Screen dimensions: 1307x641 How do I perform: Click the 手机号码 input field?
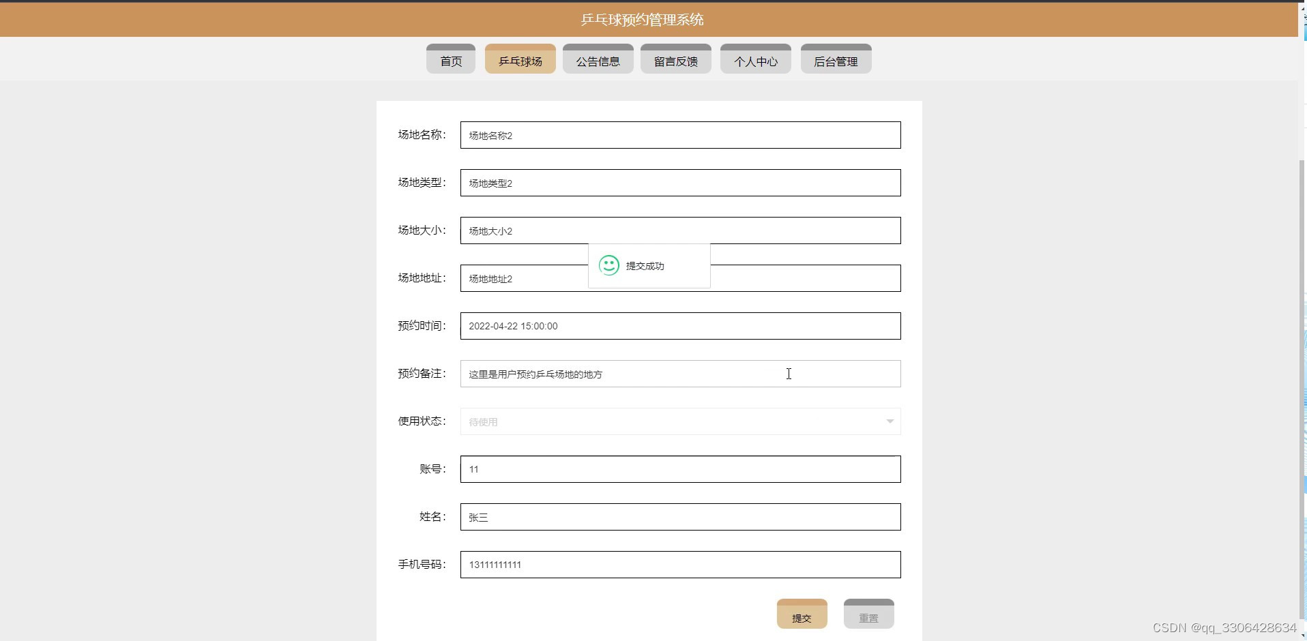point(680,565)
